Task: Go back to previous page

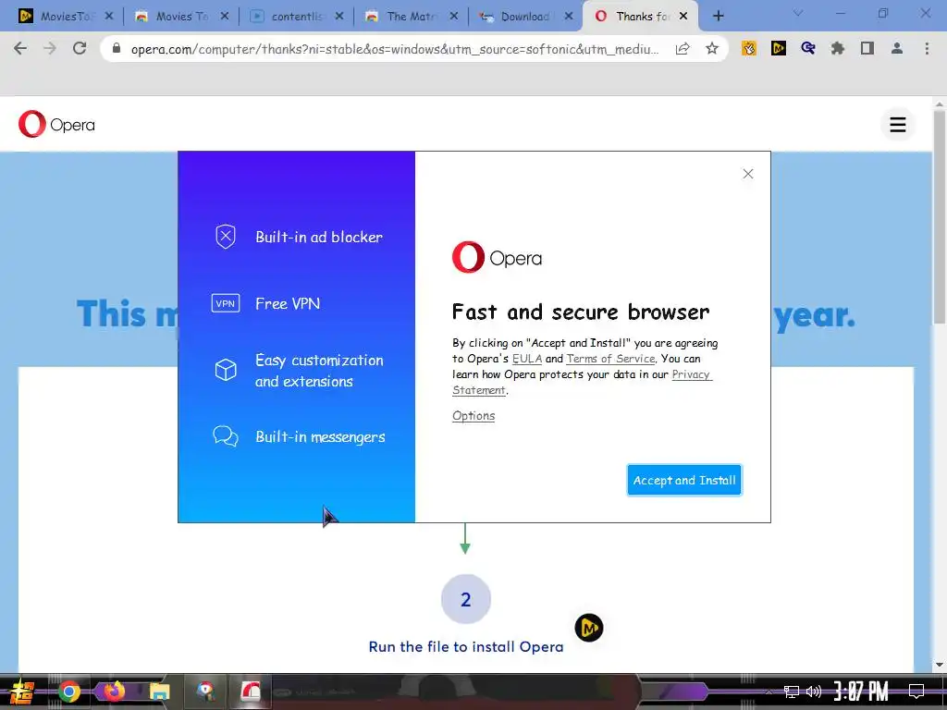Action: point(20,48)
